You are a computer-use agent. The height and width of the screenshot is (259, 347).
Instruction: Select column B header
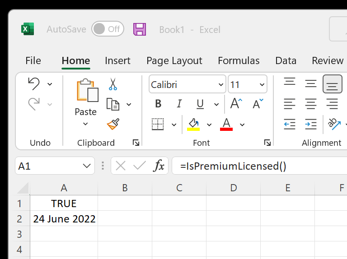125,188
